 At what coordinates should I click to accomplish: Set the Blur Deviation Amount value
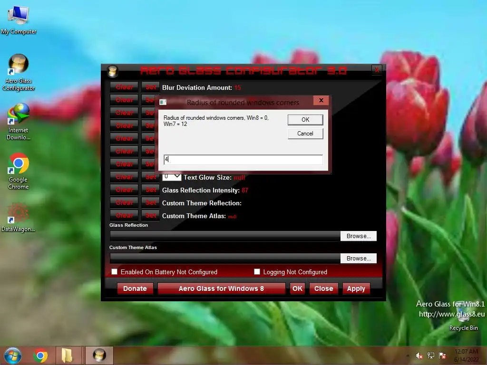pos(151,87)
